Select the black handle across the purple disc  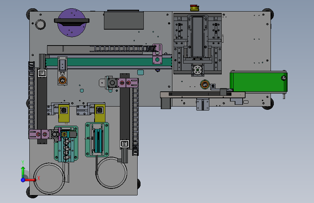pyautogui.click(x=72, y=22)
